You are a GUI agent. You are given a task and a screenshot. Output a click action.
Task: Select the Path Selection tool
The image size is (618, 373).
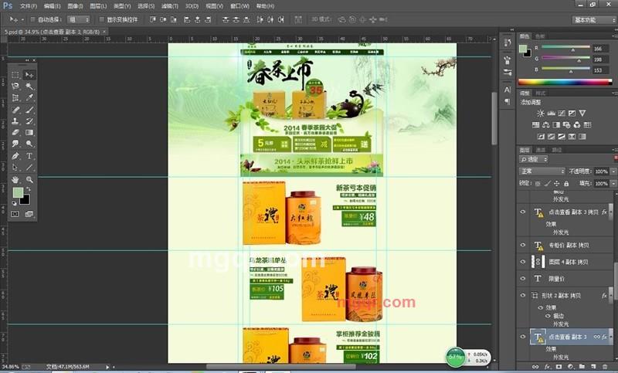[x=15, y=168]
